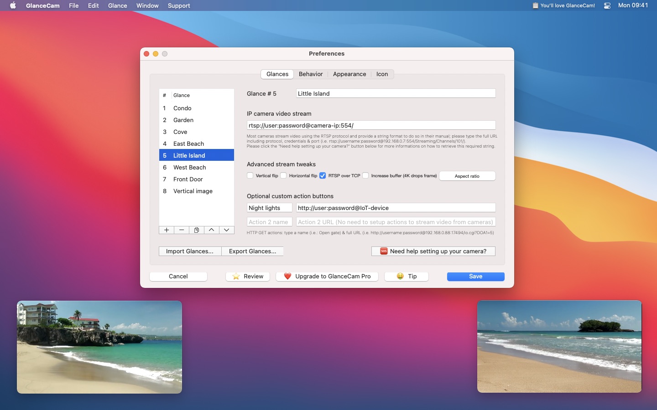The height and width of the screenshot is (410, 657).
Task: Move selected glance up in list
Action: (212, 230)
